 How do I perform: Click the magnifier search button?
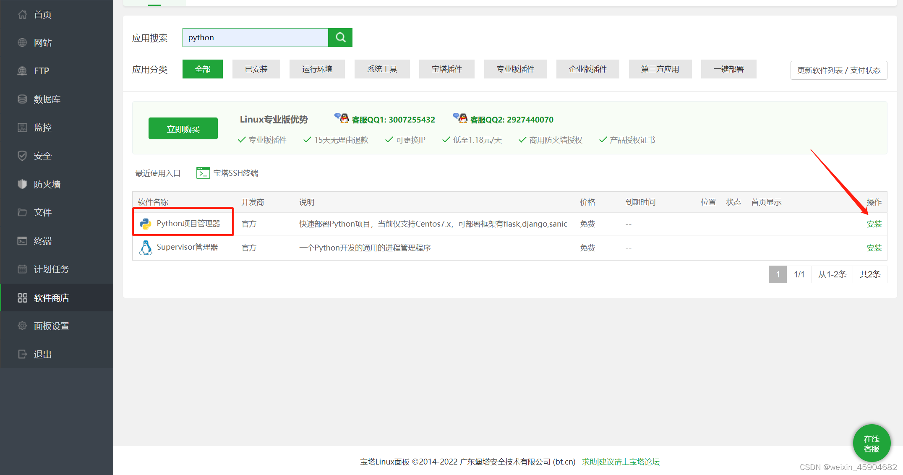[340, 37]
